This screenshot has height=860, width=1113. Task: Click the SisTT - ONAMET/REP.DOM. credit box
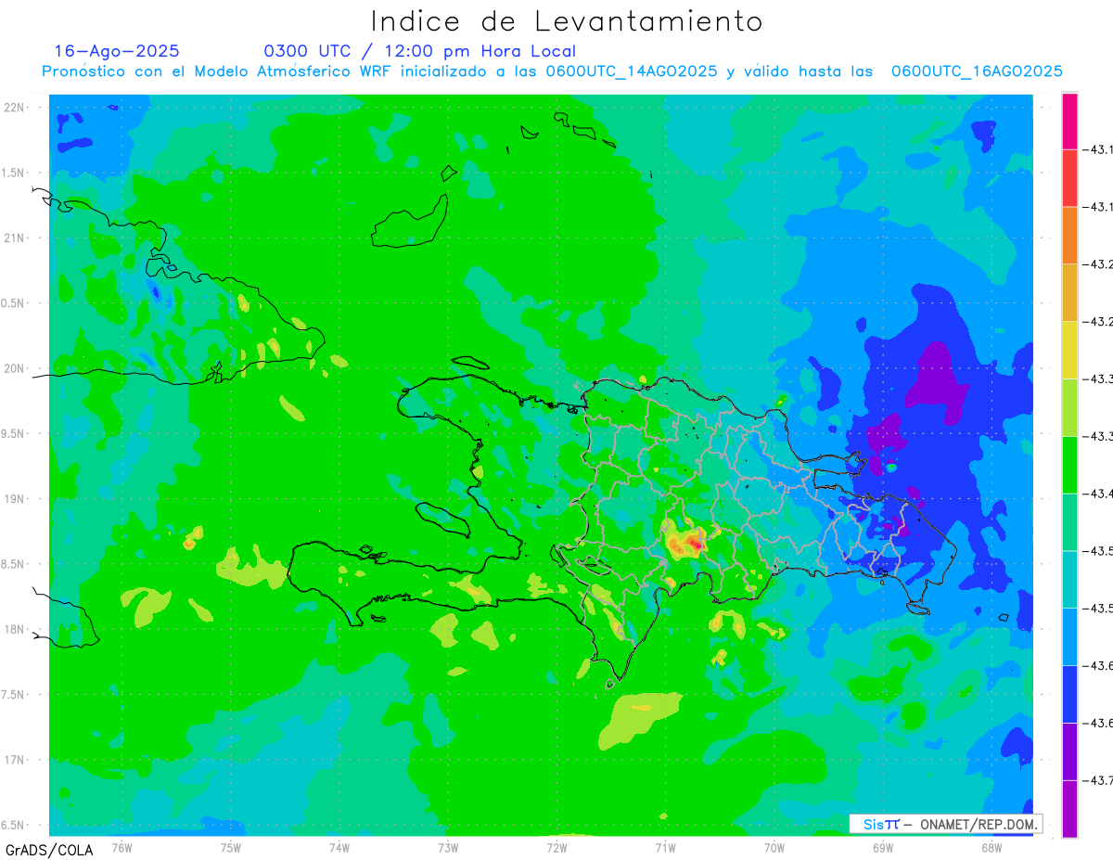(945, 824)
